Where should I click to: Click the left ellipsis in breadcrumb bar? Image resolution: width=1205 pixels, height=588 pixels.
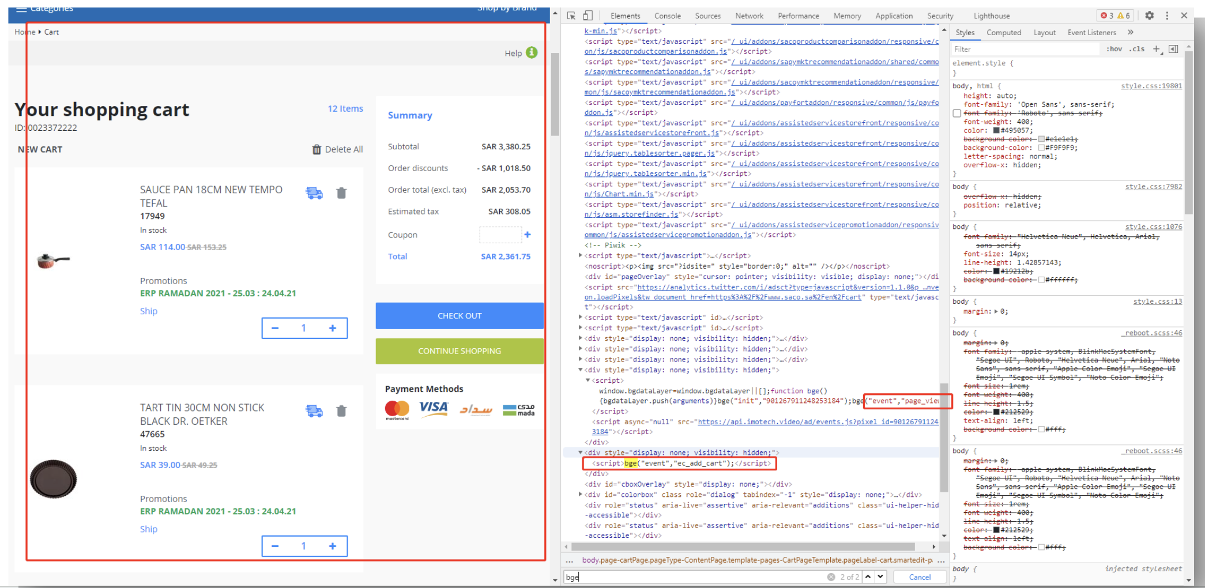coord(570,560)
